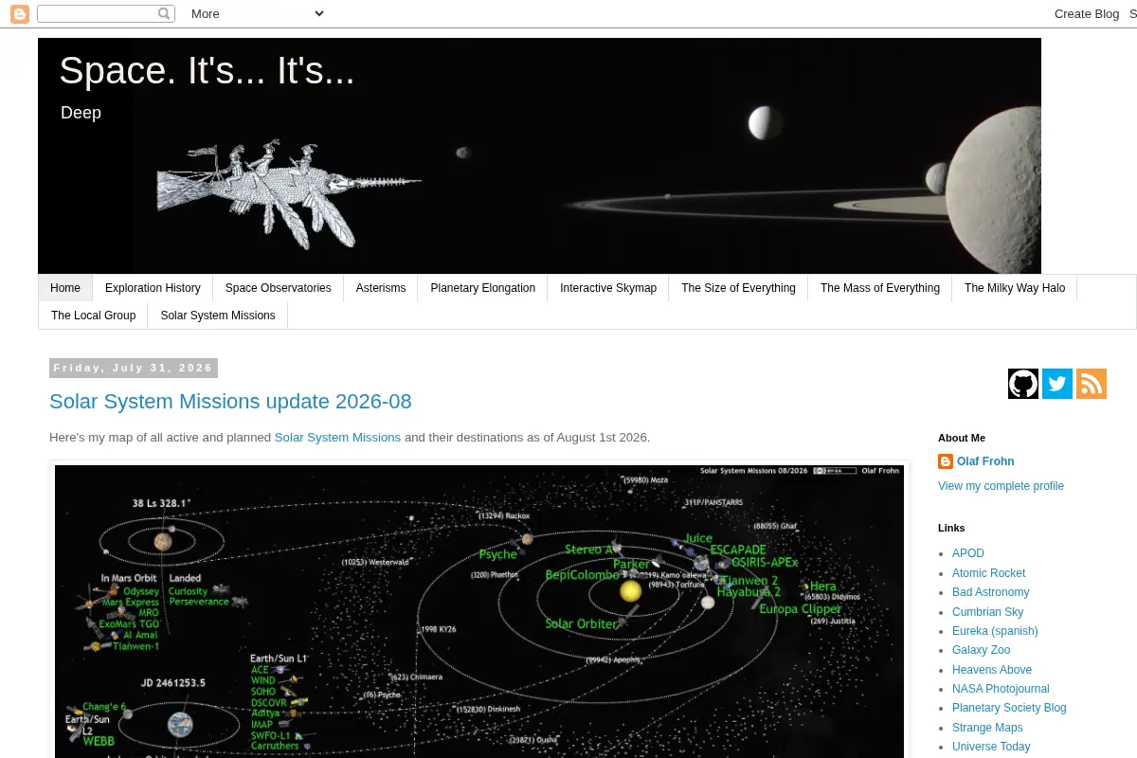Screen dimensions: 1137x758
Task: Click View my complete profile
Action: tap(1001, 486)
